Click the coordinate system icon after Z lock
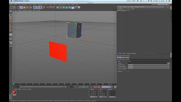This screenshot has height=102, width=181. click(44, 7)
